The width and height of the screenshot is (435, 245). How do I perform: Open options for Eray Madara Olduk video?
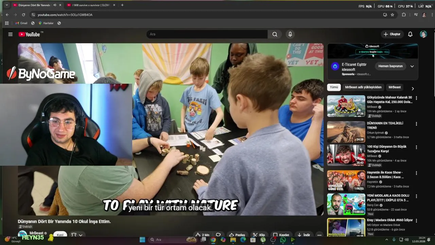(x=416, y=221)
